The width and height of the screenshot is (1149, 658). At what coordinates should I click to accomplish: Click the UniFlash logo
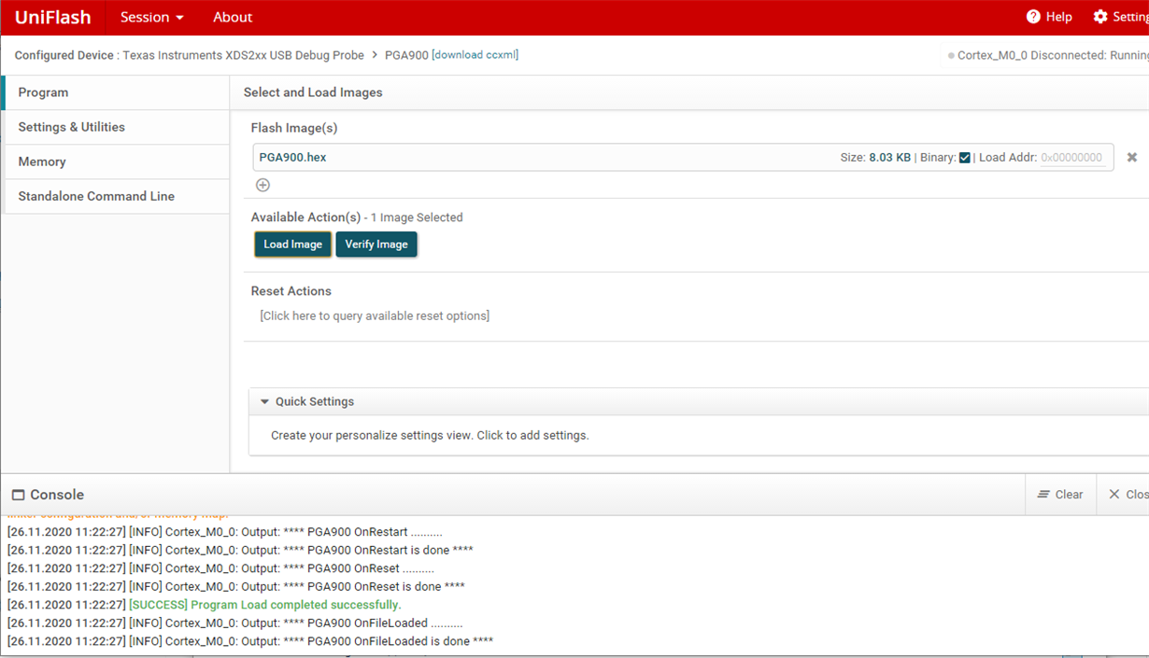coord(53,17)
